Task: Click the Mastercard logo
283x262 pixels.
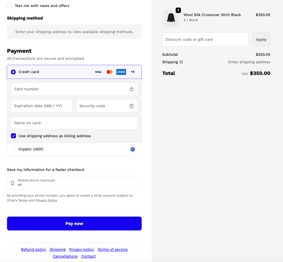Action: (109, 72)
